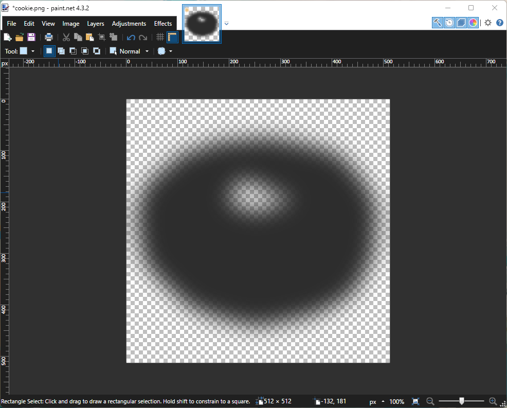
Task: Open paint.net Settings gear
Action: pyautogui.click(x=488, y=23)
